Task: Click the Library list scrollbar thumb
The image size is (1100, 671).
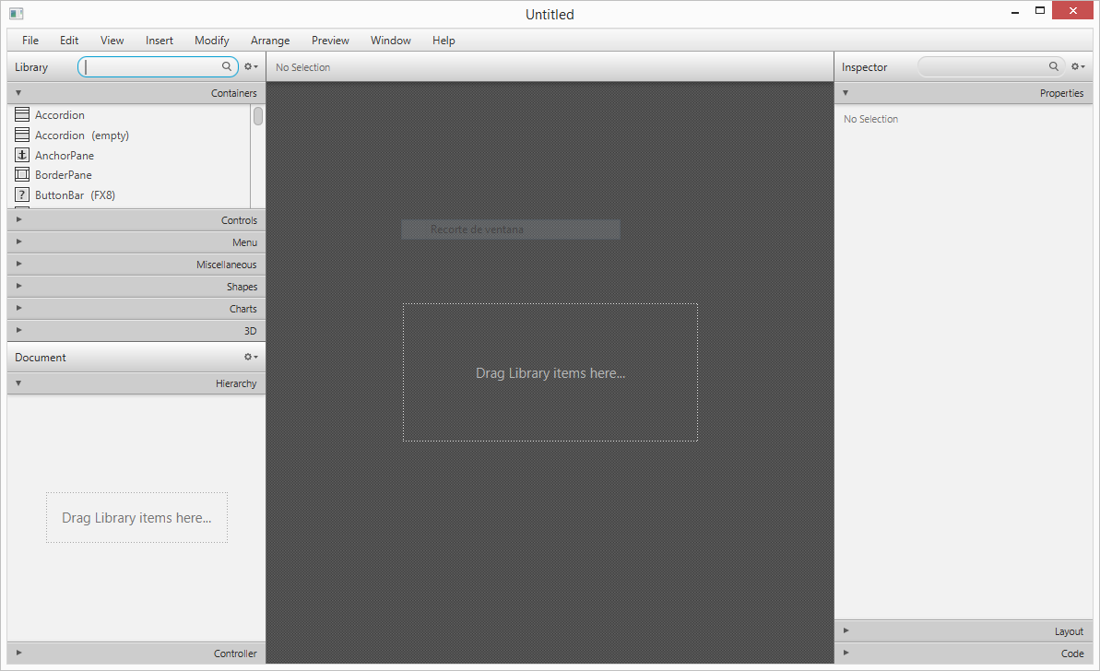Action: pos(258,116)
